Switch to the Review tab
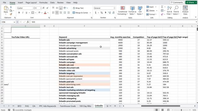198x111 pixels. click(60, 2)
